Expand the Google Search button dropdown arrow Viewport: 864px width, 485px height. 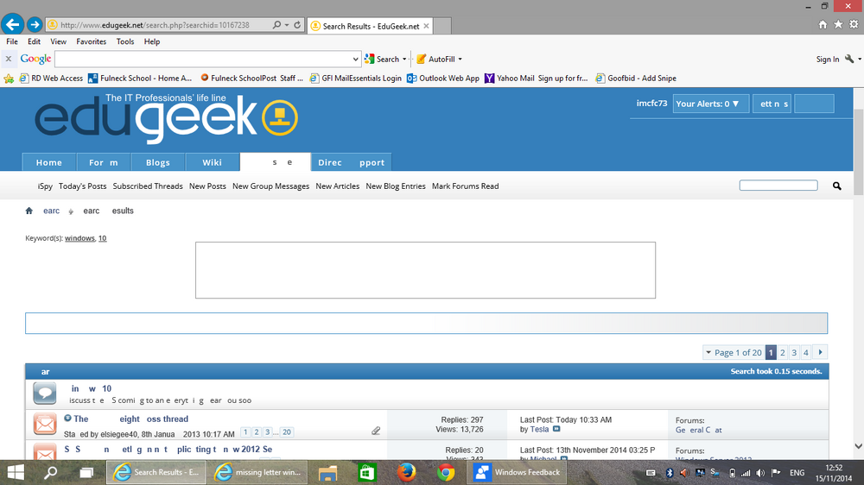point(404,59)
